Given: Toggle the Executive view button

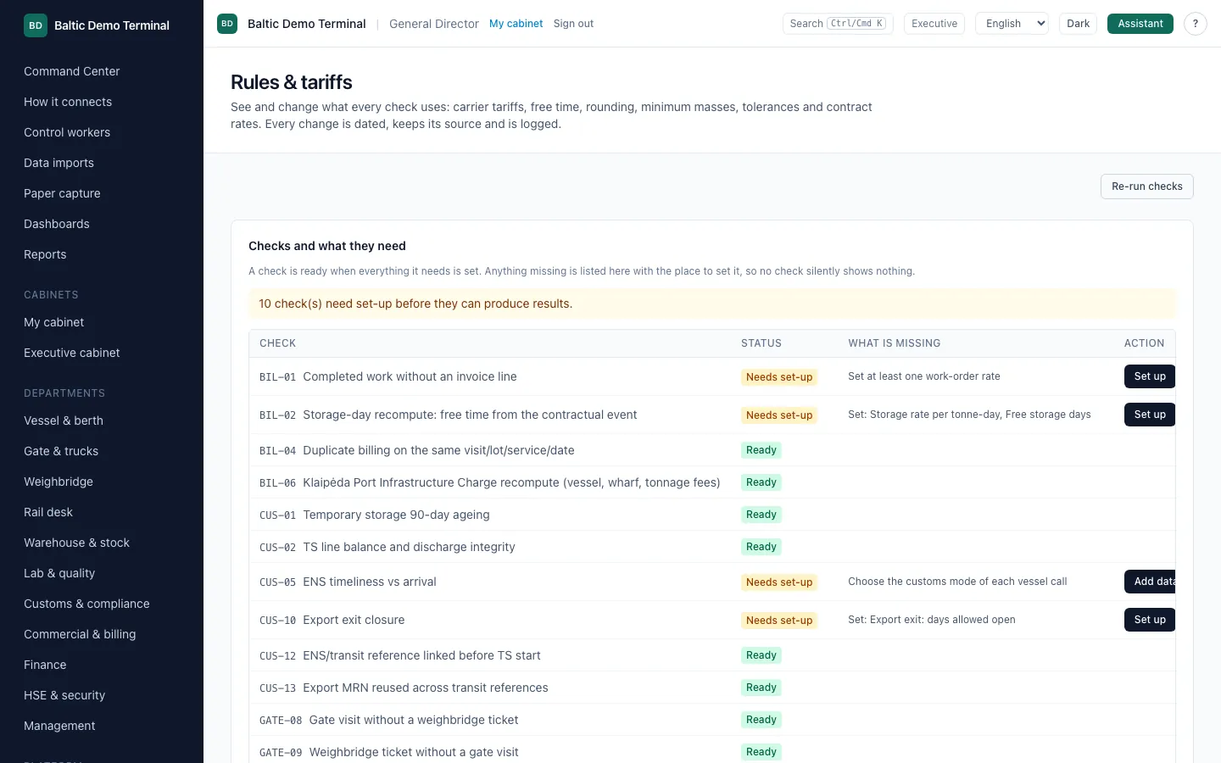Looking at the screenshot, I should tap(934, 24).
